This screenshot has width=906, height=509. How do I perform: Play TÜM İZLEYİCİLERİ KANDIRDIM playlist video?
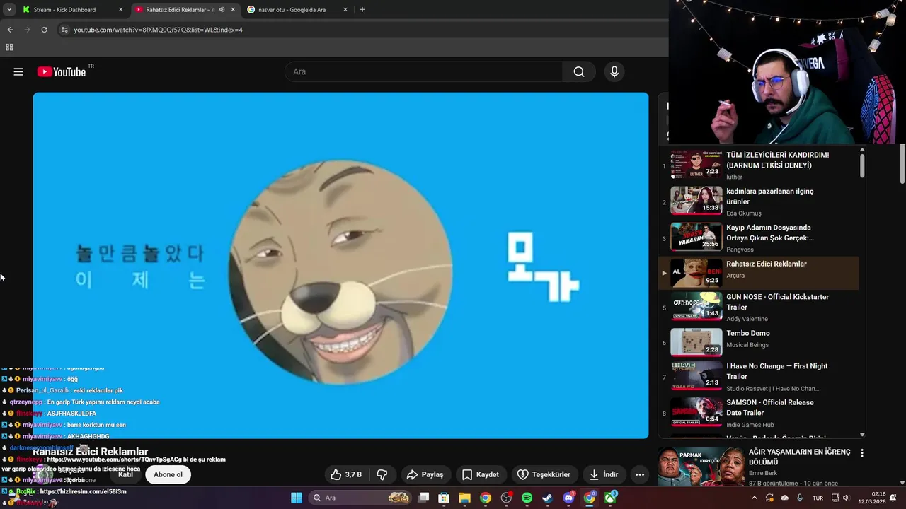click(x=759, y=165)
